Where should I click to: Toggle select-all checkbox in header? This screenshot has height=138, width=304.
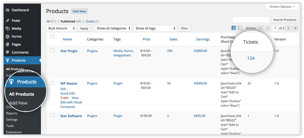point(52,36)
